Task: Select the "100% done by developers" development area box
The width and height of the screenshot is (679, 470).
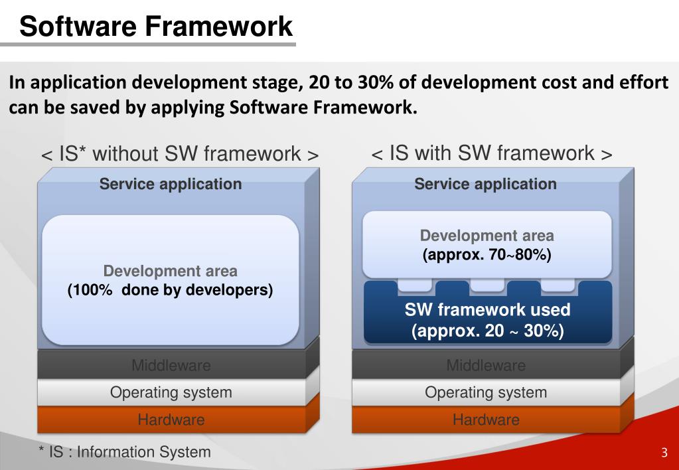Action: pyautogui.click(x=170, y=280)
